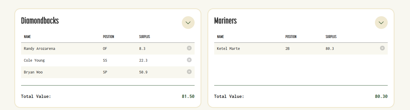Viewport: 410px width, 110px height.
Task: Click the Diamondbacks total value 81.50
Action: (x=188, y=96)
